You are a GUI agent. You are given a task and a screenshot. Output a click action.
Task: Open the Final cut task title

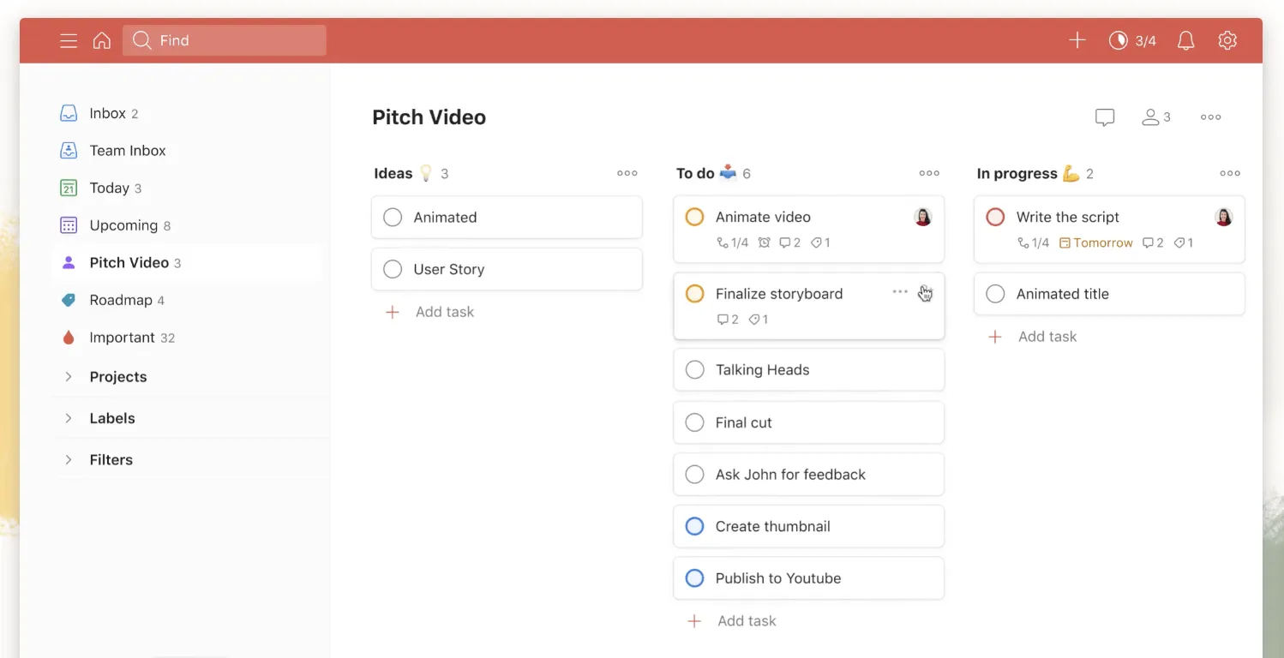(744, 422)
